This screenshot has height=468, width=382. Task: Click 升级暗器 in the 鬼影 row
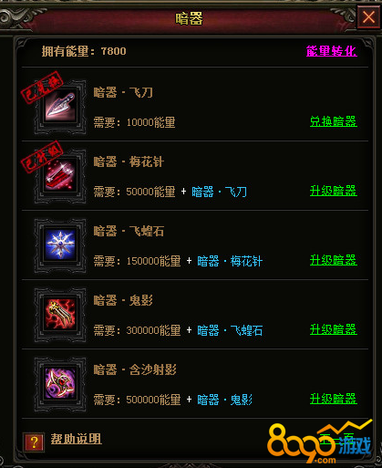[334, 329]
